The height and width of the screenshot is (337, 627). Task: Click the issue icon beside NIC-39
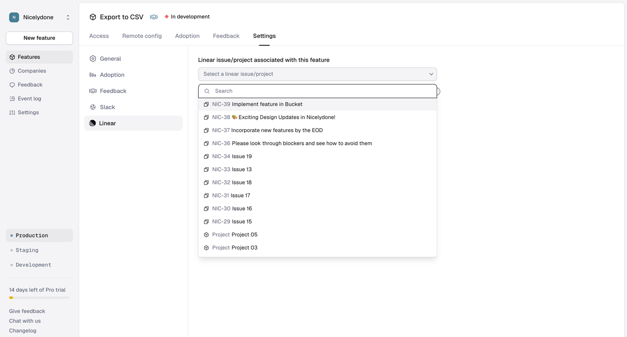[206, 104]
